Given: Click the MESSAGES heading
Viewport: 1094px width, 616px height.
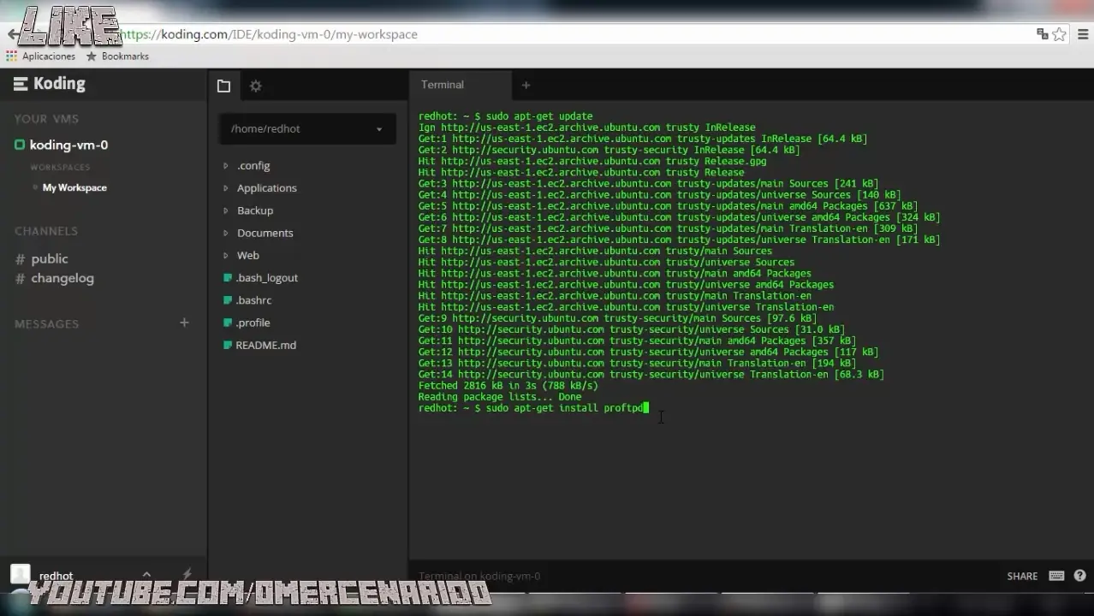Looking at the screenshot, I should [46, 323].
